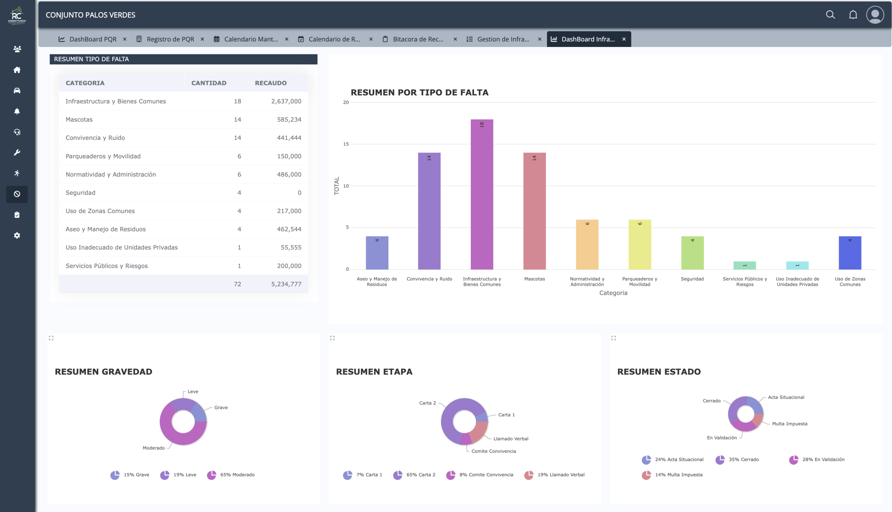
Task: Toggle the '35% Cerrado' legend entry
Action: point(737,459)
